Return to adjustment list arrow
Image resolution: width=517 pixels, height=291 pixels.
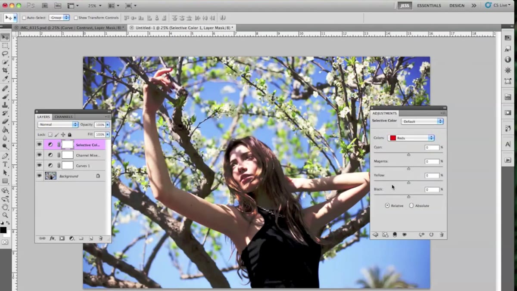(375, 235)
